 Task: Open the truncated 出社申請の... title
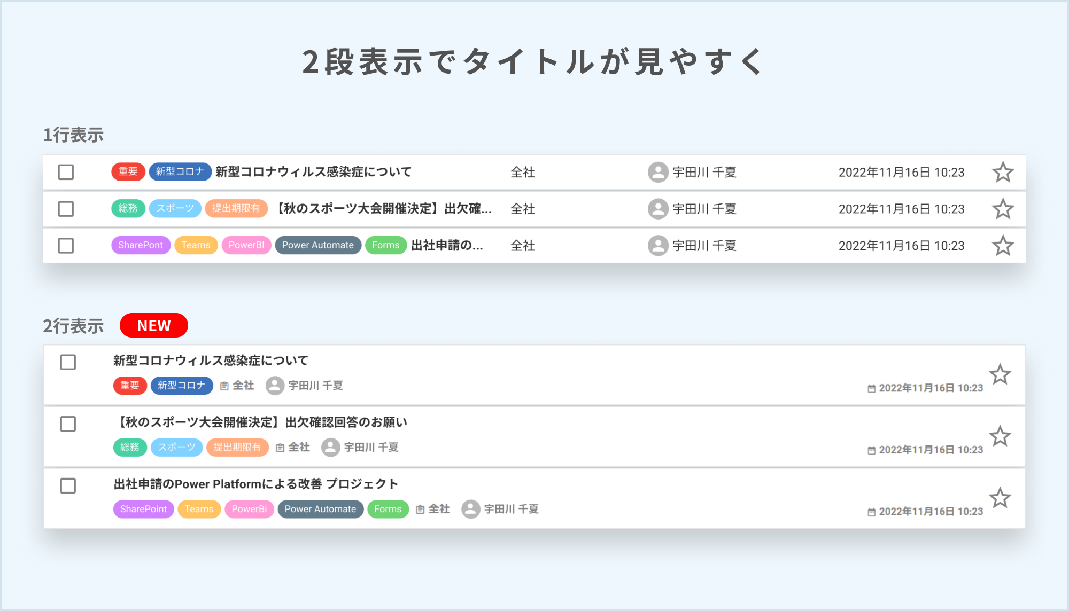[447, 246]
